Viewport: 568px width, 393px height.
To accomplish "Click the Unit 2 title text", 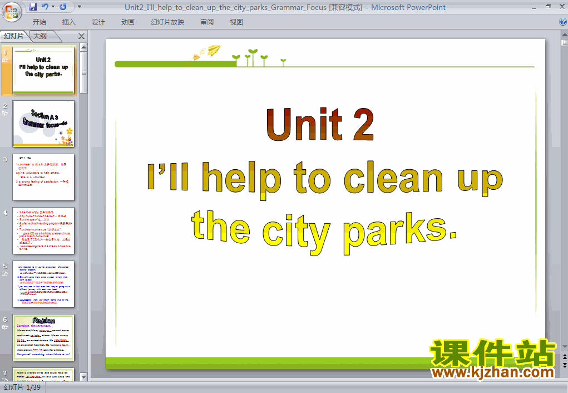I will click(320, 124).
